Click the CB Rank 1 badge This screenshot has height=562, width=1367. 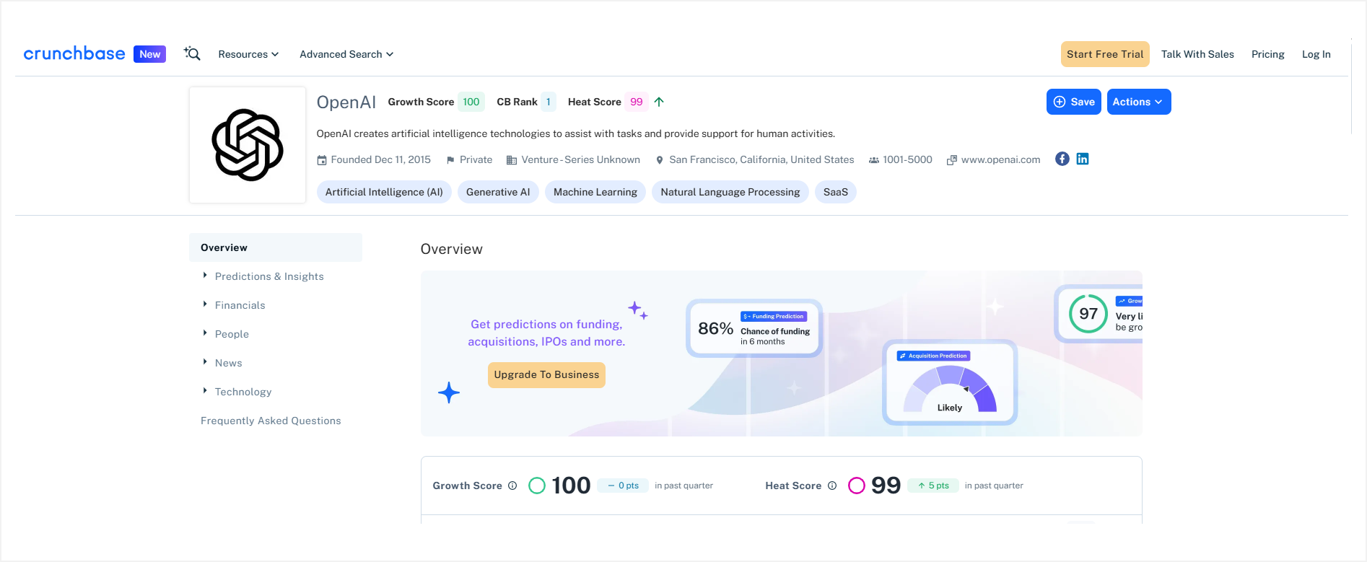(x=549, y=102)
